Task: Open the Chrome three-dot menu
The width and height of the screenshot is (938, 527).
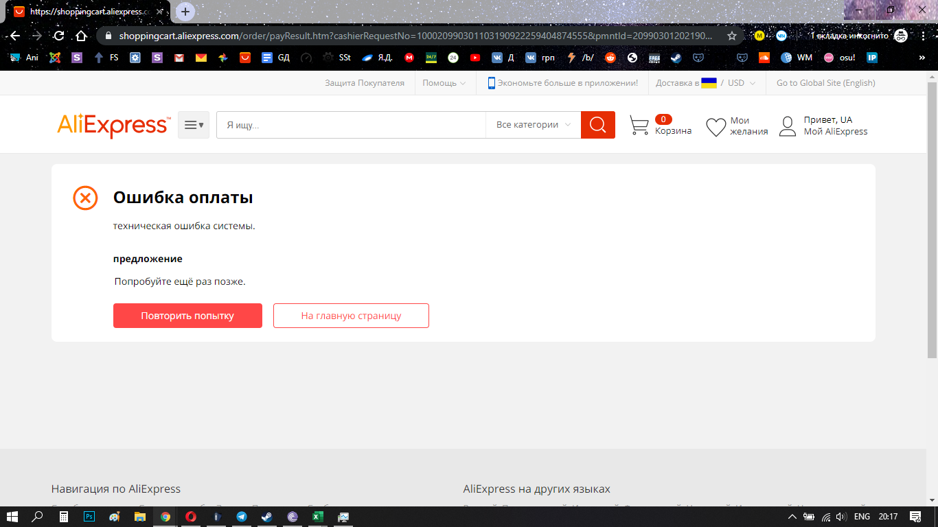Action: (922, 36)
